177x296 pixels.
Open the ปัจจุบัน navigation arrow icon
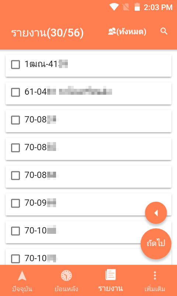22,276
